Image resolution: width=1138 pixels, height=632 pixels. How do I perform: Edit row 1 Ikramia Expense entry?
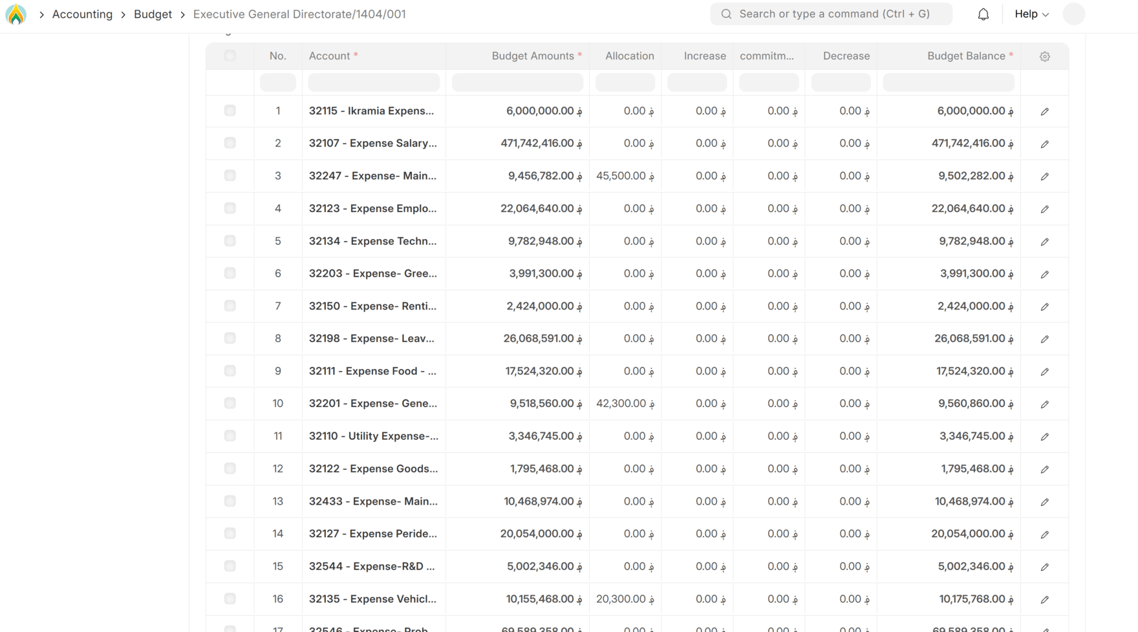[x=1044, y=111]
